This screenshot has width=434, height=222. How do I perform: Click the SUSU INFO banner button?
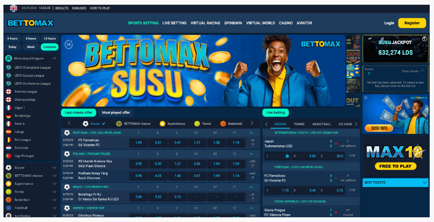point(379,128)
